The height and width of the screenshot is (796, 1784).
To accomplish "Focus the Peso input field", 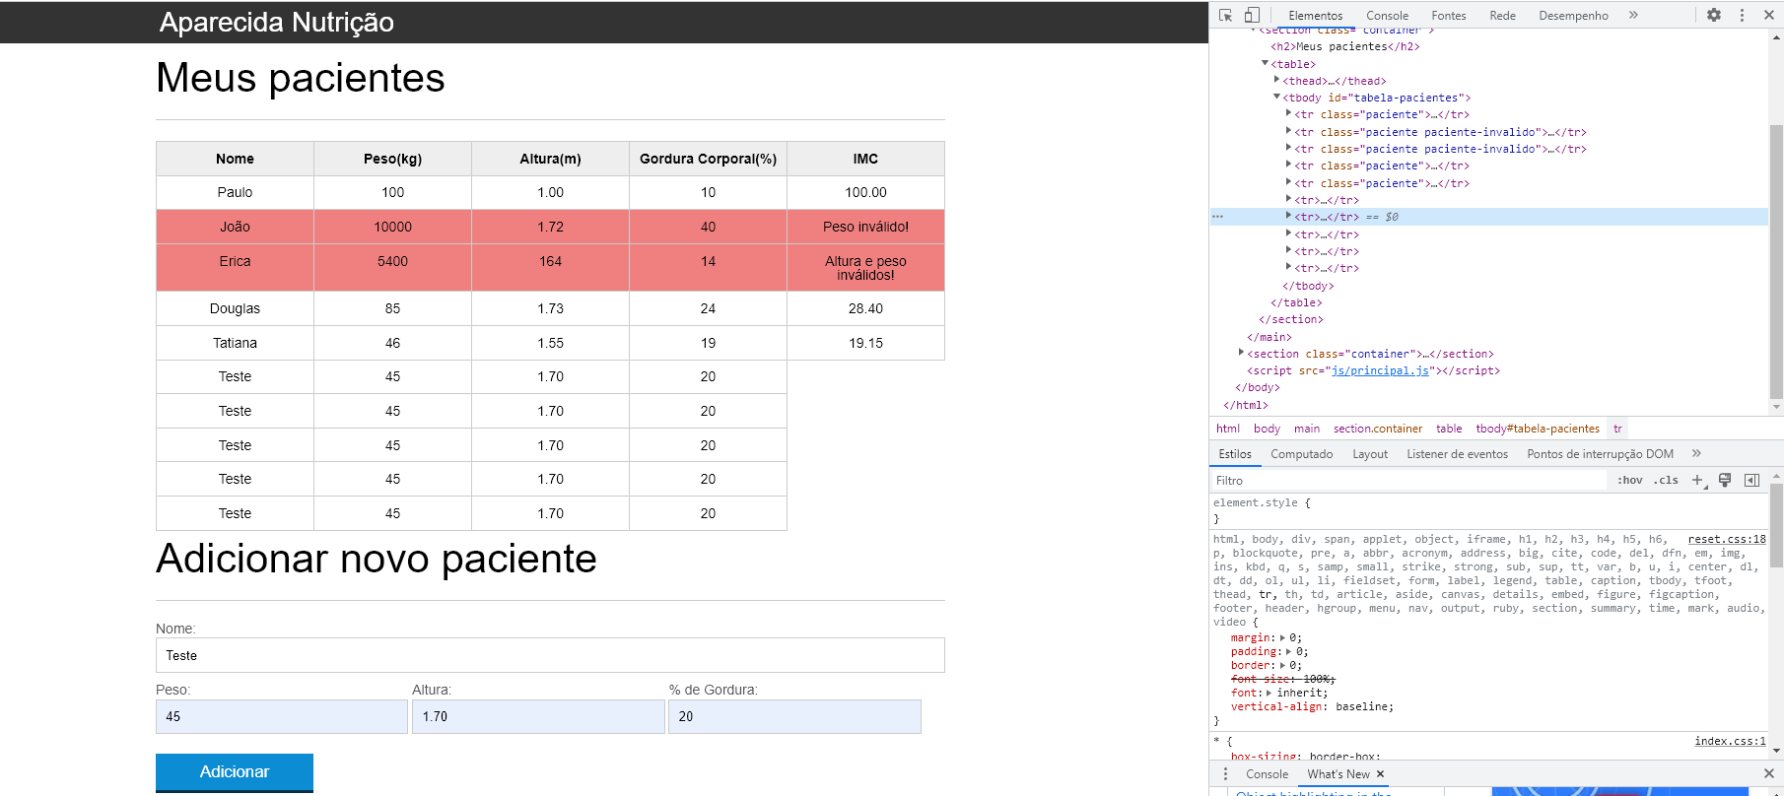I will (282, 716).
